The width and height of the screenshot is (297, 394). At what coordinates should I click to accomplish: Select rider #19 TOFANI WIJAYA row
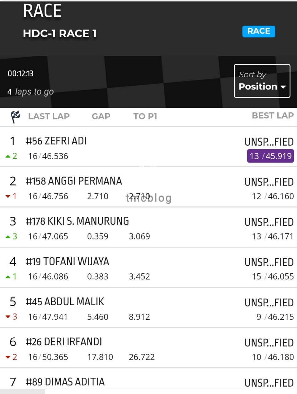pyautogui.click(x=148, y=267)
